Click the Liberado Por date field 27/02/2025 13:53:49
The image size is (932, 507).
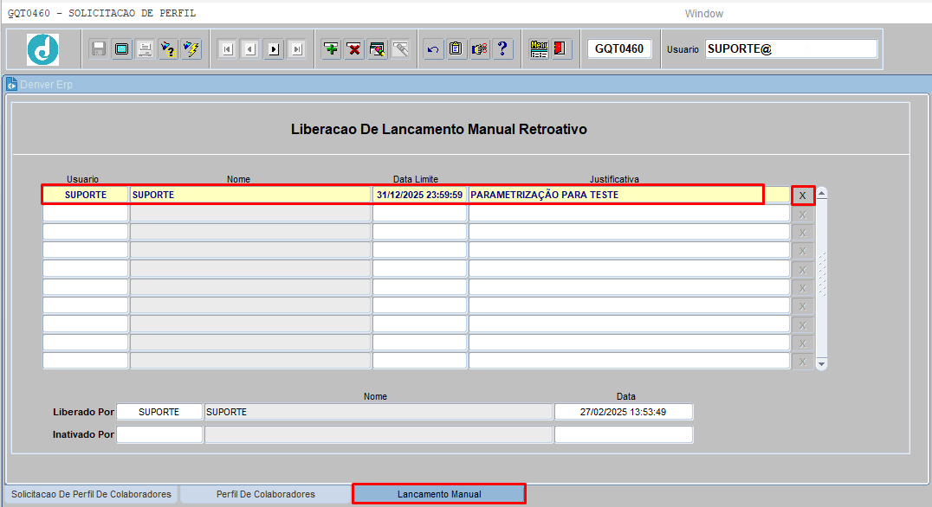pyautogui.click(x=624, y=412)
